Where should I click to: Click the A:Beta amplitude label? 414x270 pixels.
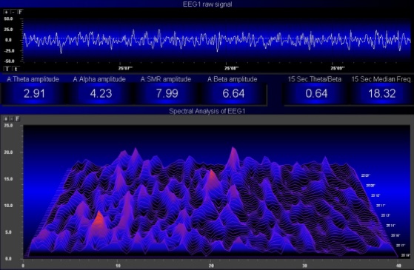[233, 79]
